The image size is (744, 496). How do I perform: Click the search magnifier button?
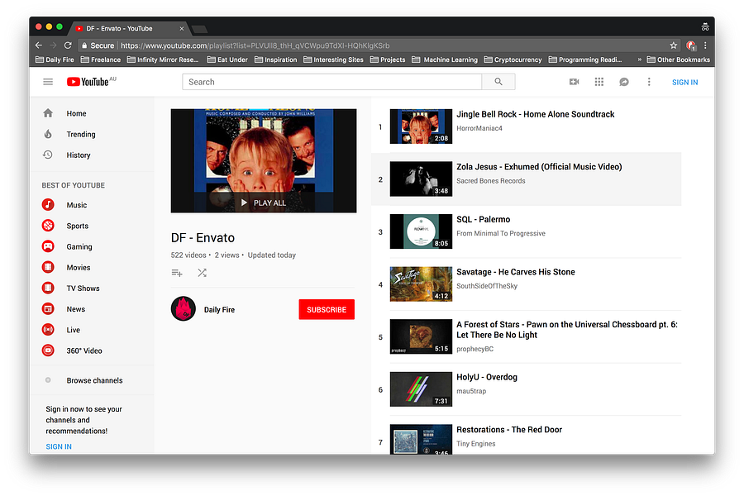(498, 82)
